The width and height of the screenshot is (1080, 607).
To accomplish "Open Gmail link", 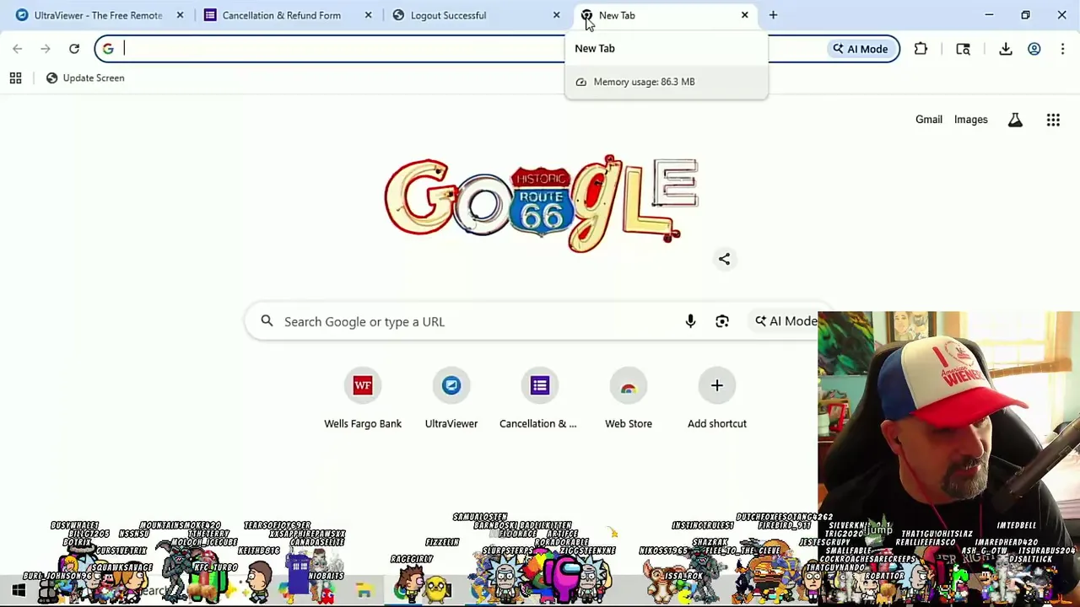I will (929, 120).
